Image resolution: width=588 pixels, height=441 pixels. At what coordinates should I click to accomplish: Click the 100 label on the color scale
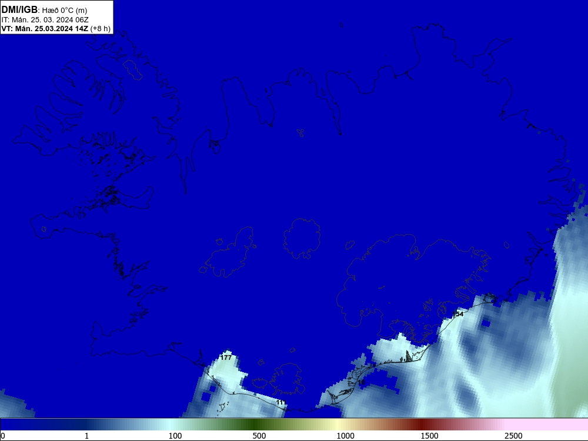click(x=175, y=436)
